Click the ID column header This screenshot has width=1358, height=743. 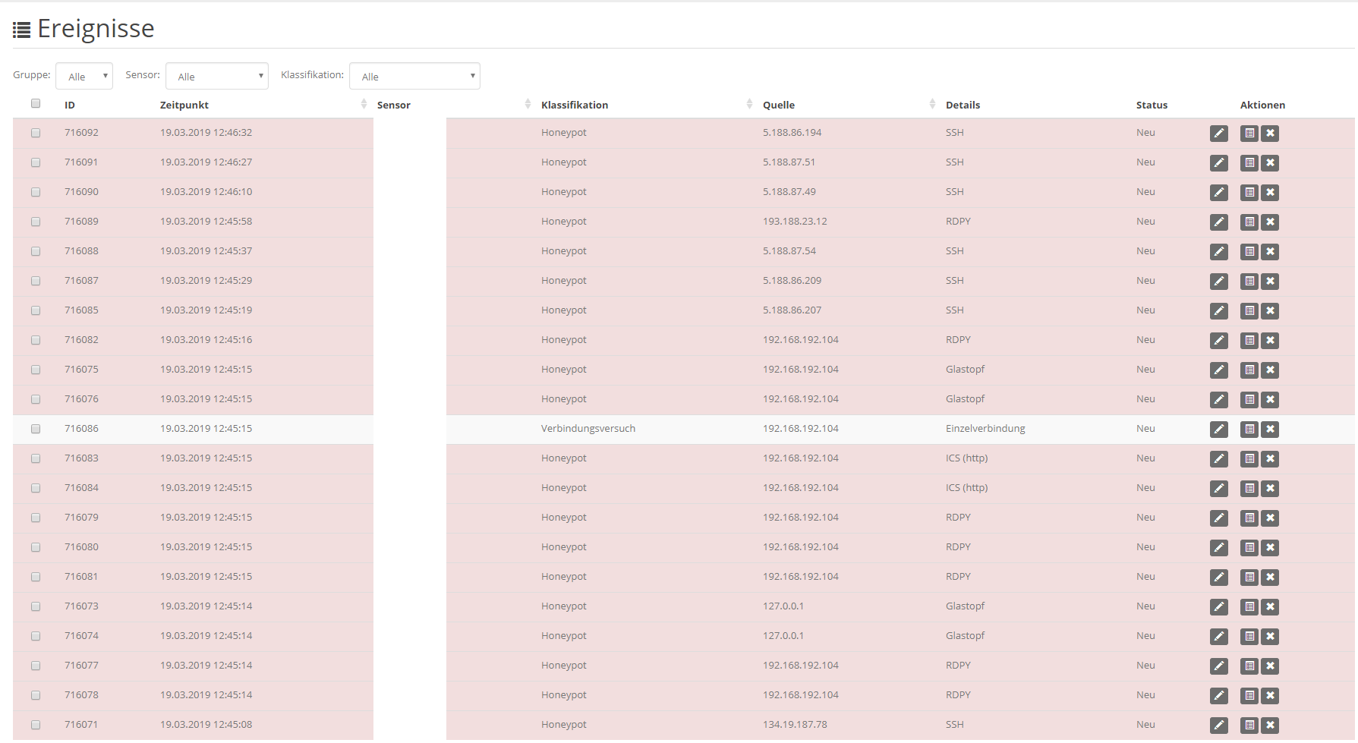70,105
